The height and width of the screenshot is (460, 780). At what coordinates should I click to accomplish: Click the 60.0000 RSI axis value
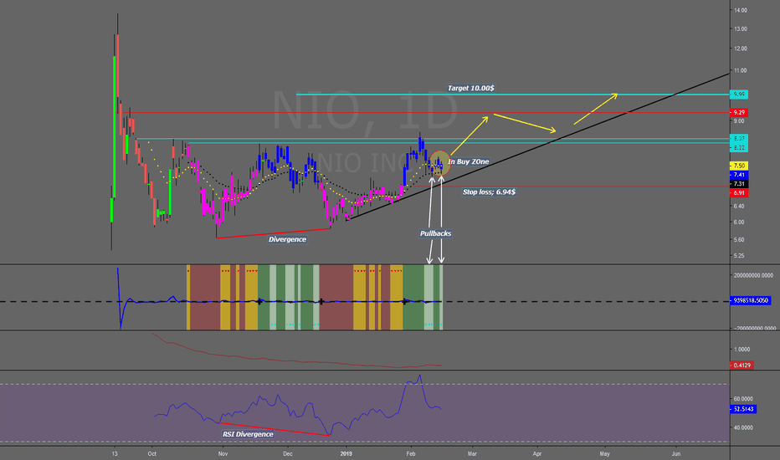[x=743, y=399]
